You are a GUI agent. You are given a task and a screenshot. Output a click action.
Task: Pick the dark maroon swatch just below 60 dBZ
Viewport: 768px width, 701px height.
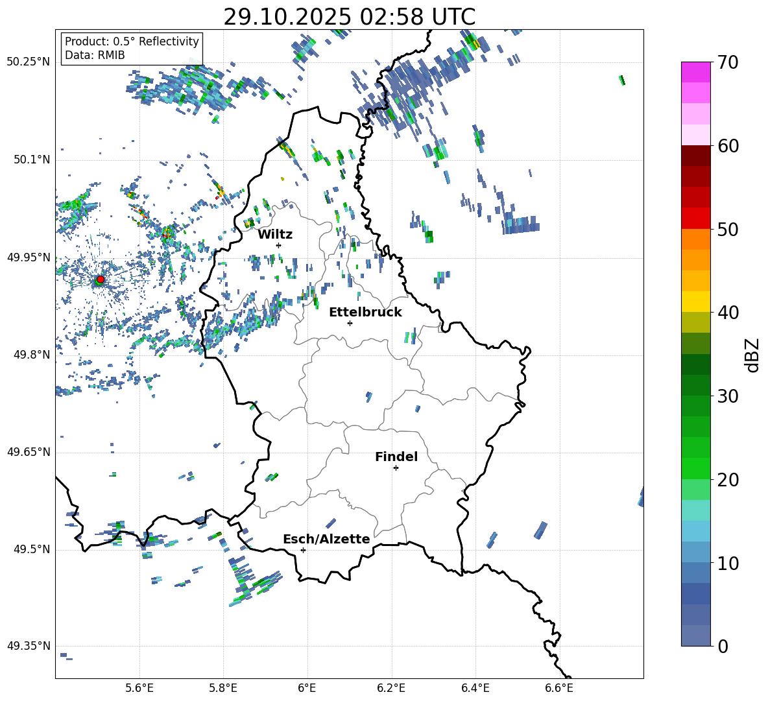(696, 155)
